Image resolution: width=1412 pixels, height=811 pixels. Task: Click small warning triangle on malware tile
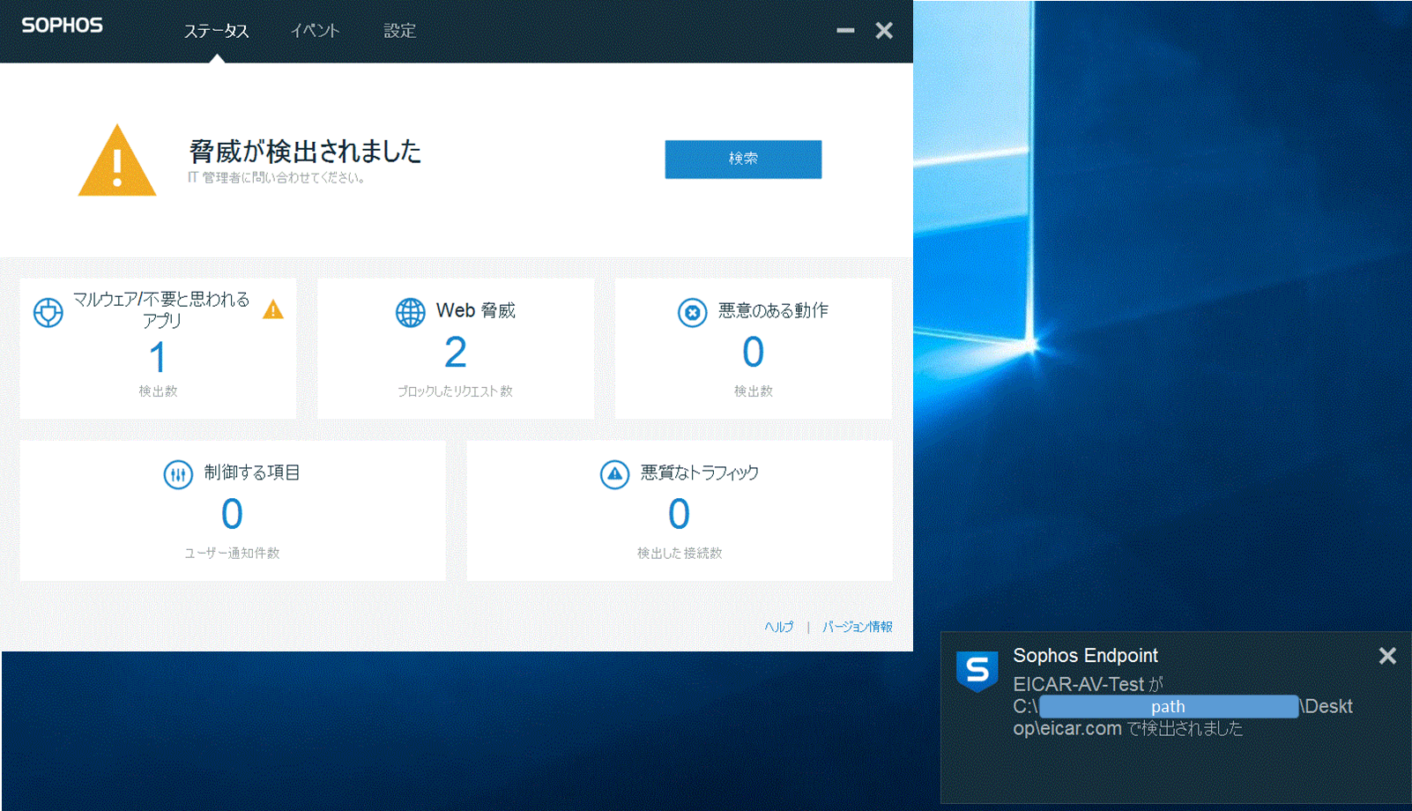click(273, 309)
